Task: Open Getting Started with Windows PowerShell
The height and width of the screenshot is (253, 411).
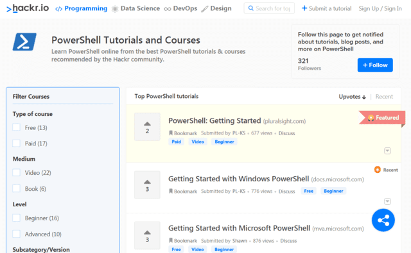Action: pos(238,179)
